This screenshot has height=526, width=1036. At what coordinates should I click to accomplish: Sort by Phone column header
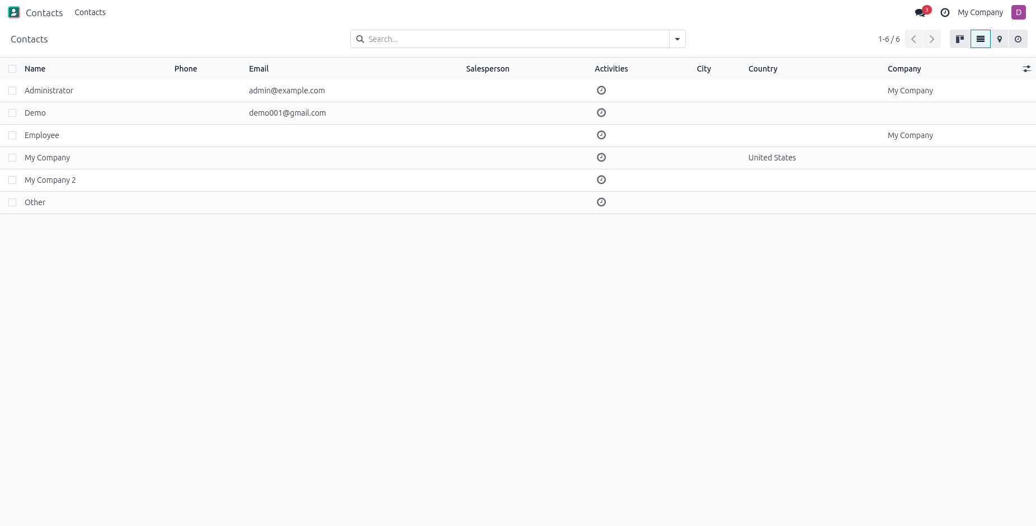(x=186, y=69)
